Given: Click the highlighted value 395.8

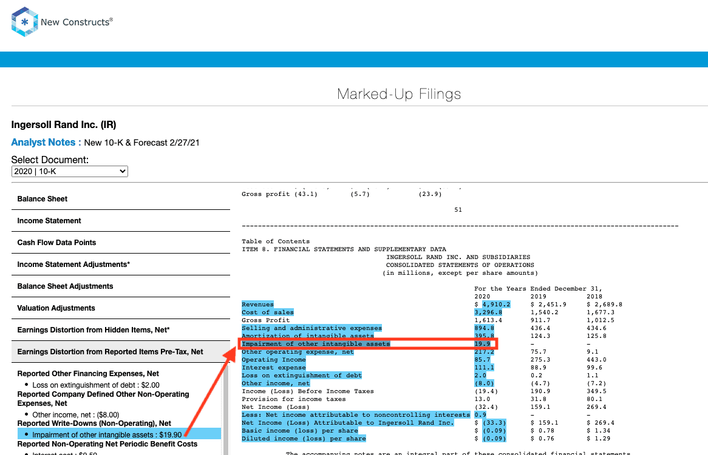Looking at the screenshot, I should click(484, 336).
